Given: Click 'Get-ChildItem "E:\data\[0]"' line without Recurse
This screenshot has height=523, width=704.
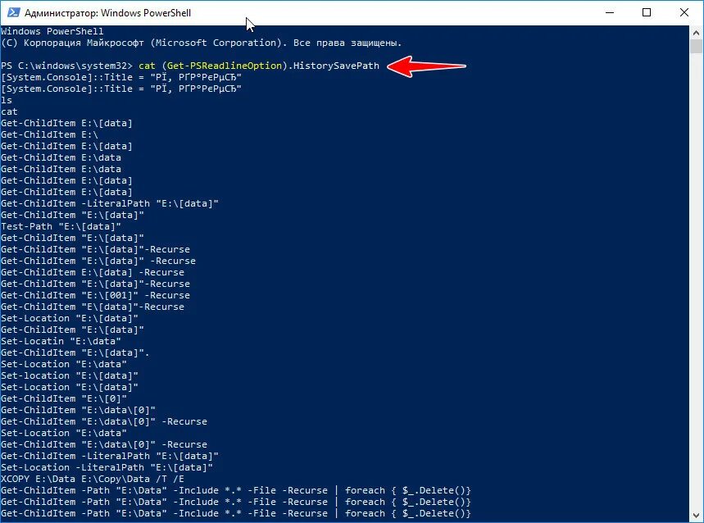Looking at the screenshot, I should tap(78, 410).
